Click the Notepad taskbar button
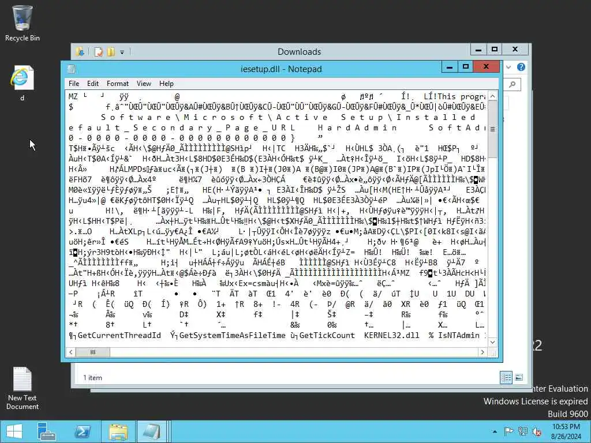The width and height of the screenshot is (591, 443). tap(151, 431)
